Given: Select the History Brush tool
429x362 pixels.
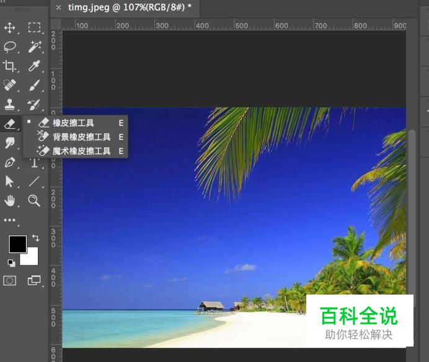Looking at the screenshot, I should click(34, 105).
